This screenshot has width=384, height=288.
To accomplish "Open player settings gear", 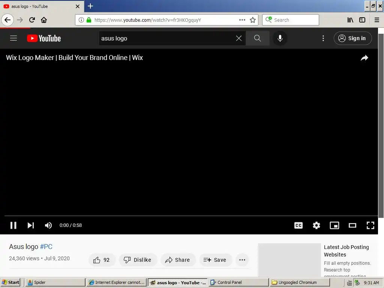I will point(316,225).
